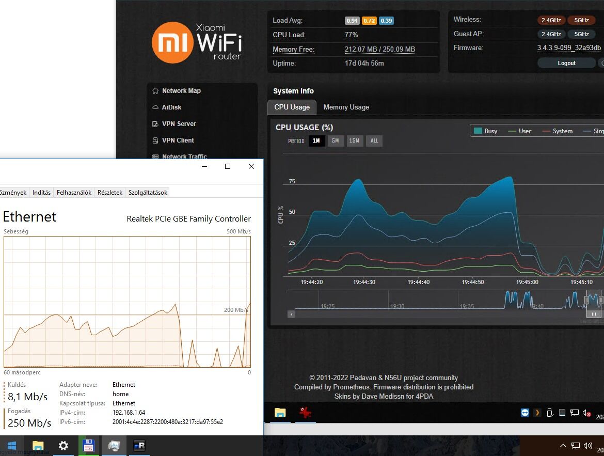Click the 0.72 load average badge
The height and width of the screenshot is (456, 604).
click(x=369, y=21)
